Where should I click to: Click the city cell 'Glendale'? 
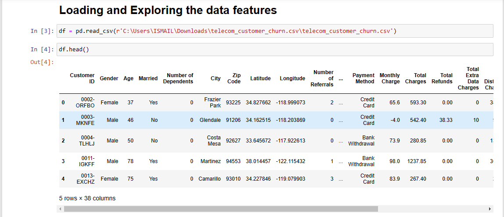pyautogui.click(x=210, y=120)
